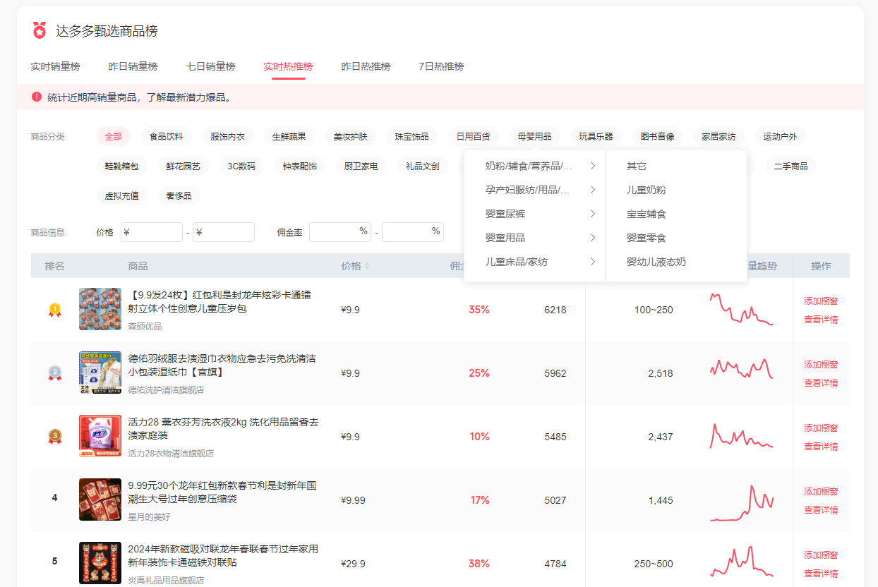Choose 宝宝辅食 from the submenu

point(647,214)
